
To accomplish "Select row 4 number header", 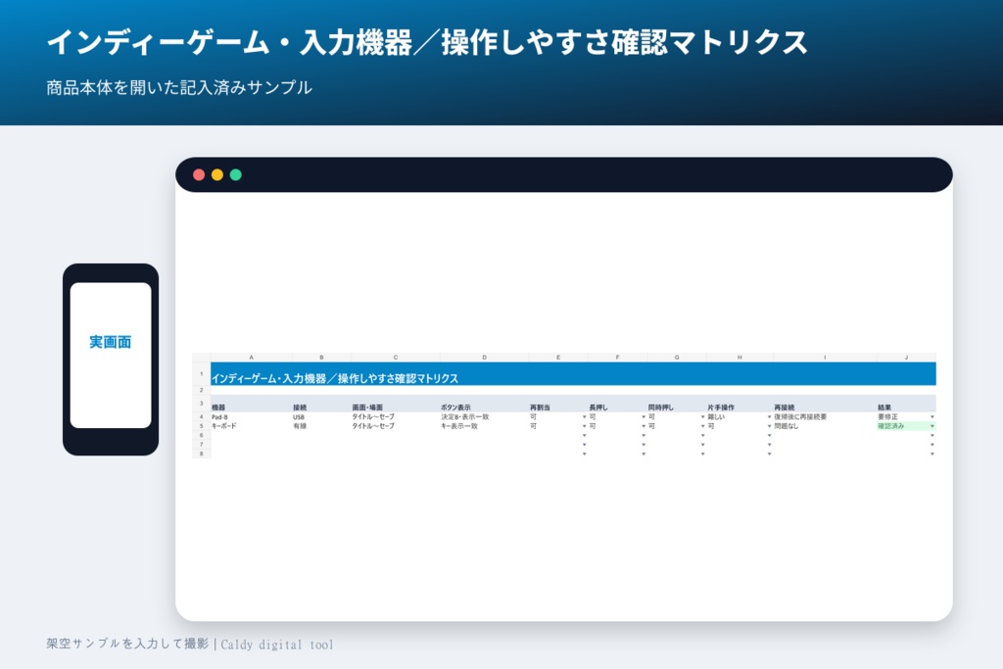I will pyautogui.click(x=202, y=417).
